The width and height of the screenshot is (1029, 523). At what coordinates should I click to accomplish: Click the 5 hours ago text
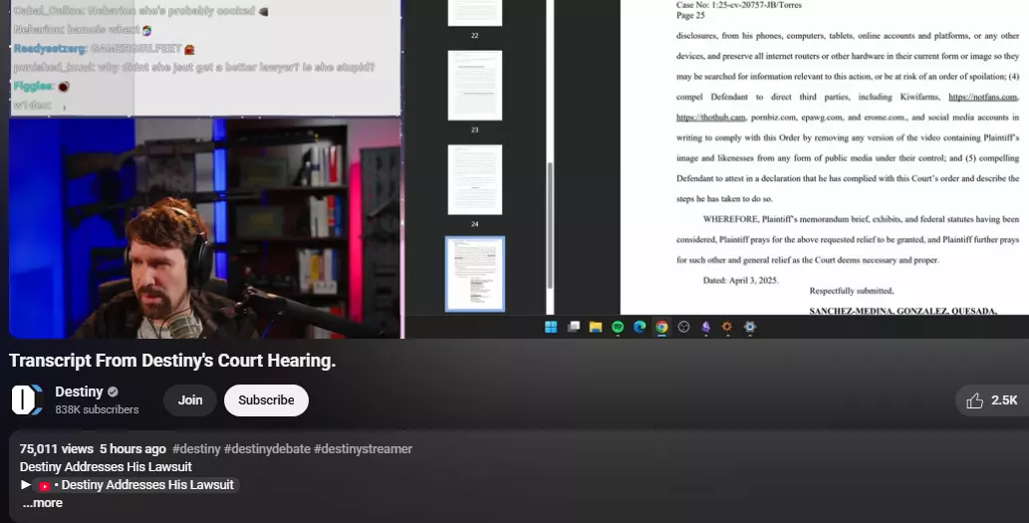(132, 449)
